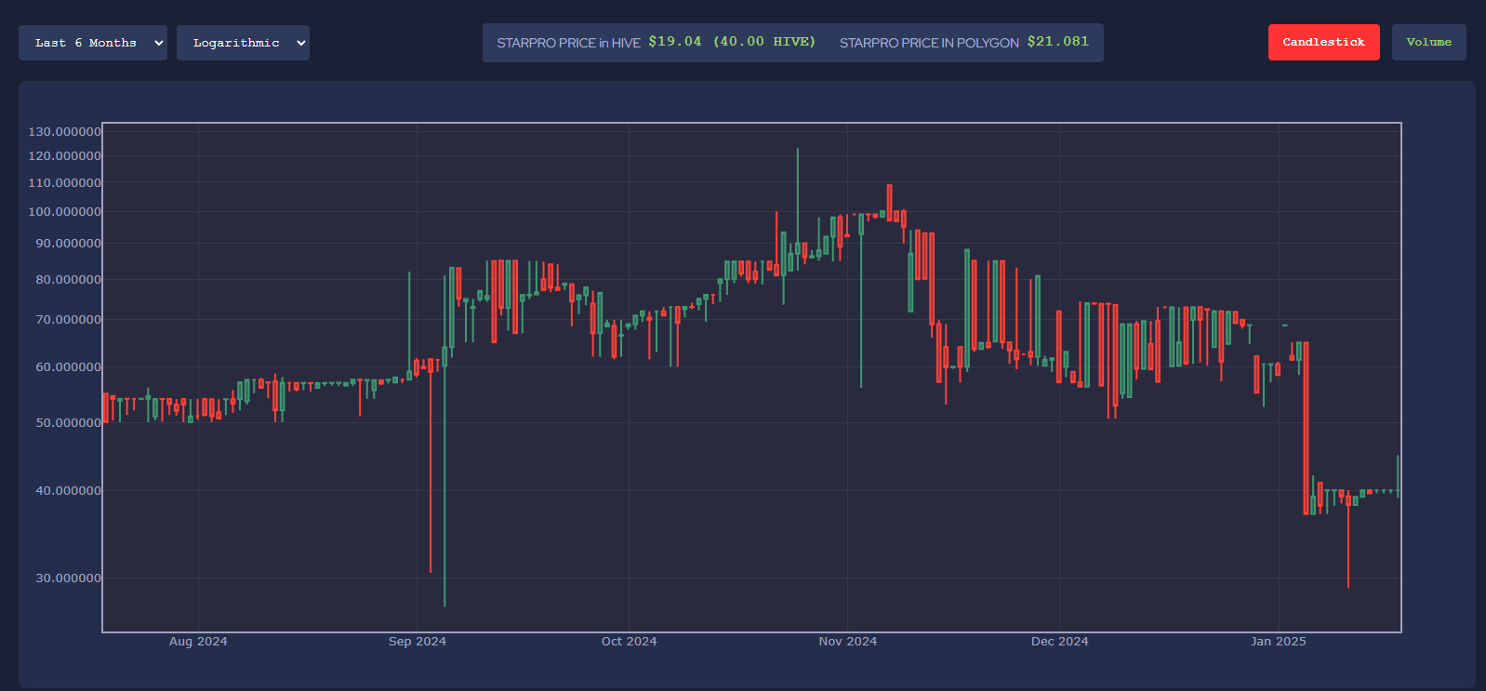Click the 50.000000 y-axis label
This screenshot has width=1486, height=691.
point(68,423)
